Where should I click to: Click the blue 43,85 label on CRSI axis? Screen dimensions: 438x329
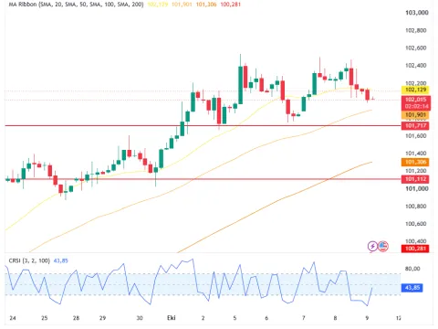click(x=412, y=288)
